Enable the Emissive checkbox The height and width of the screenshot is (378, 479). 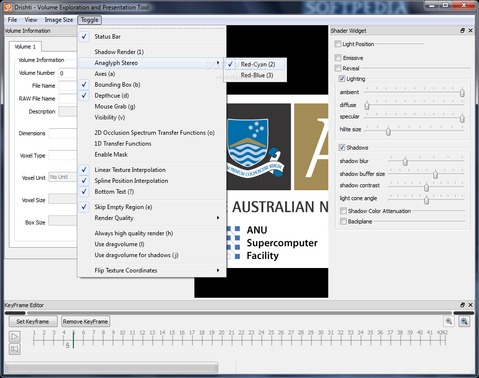pyautogui.click(x=338, y=57)
